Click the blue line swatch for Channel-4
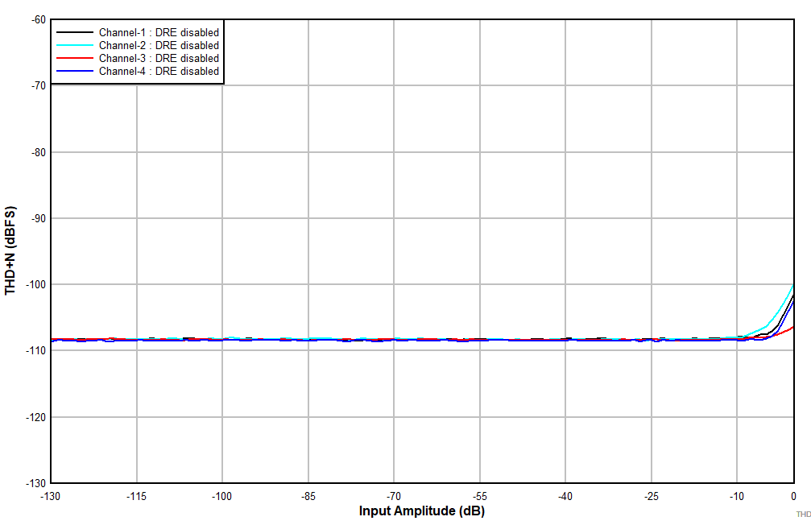Screen dimensions: 811x525 [x=75, y=71]
